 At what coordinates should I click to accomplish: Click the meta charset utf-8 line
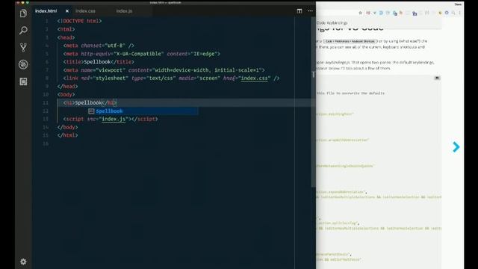(x=99, y=46)
